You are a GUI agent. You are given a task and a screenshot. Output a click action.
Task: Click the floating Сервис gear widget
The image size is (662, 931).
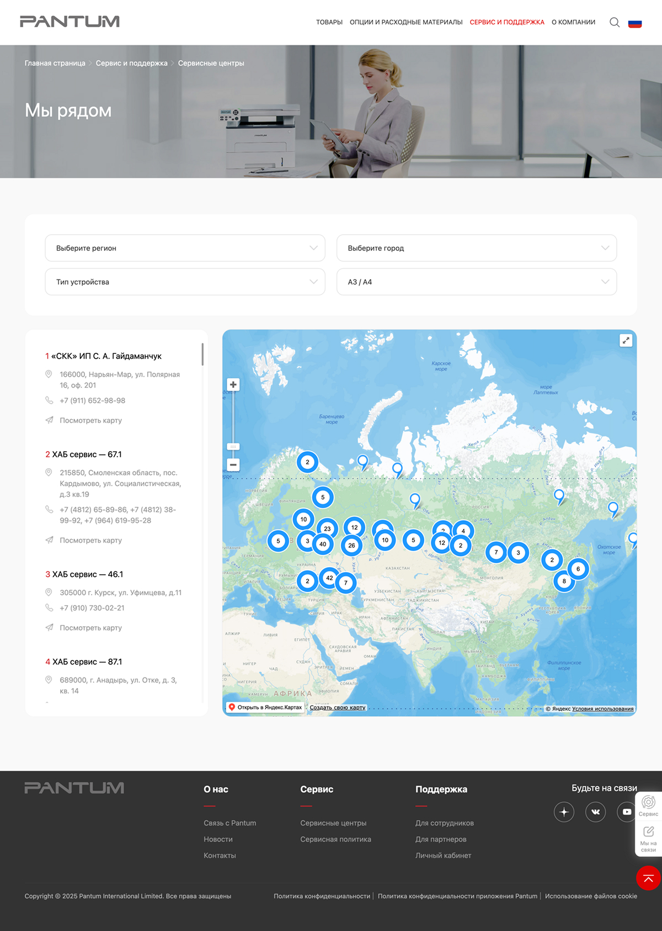tap(648, 806)
